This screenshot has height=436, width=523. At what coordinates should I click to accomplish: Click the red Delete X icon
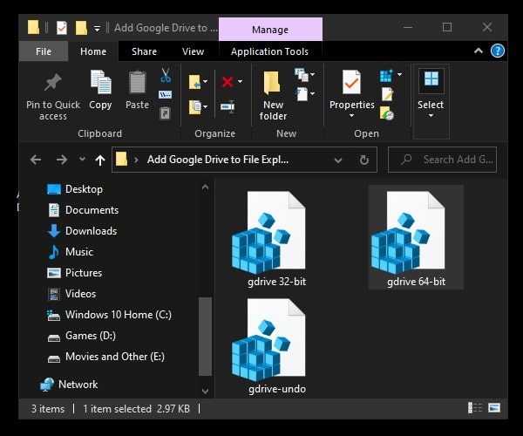click(x=228, y=82)
